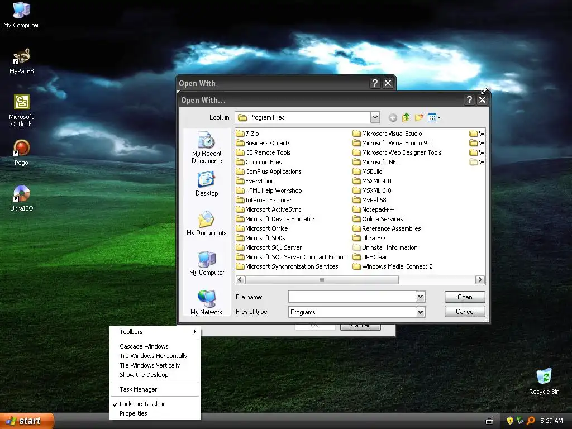Viewport: 572px width, 429px height.
Task: Select the HTML Help Workshop folder
Action: coord(269,190)
